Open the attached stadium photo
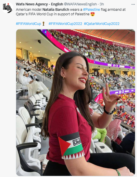Image resolution: width=137 pixels, height=177 pixels. (x=75, y=103)
